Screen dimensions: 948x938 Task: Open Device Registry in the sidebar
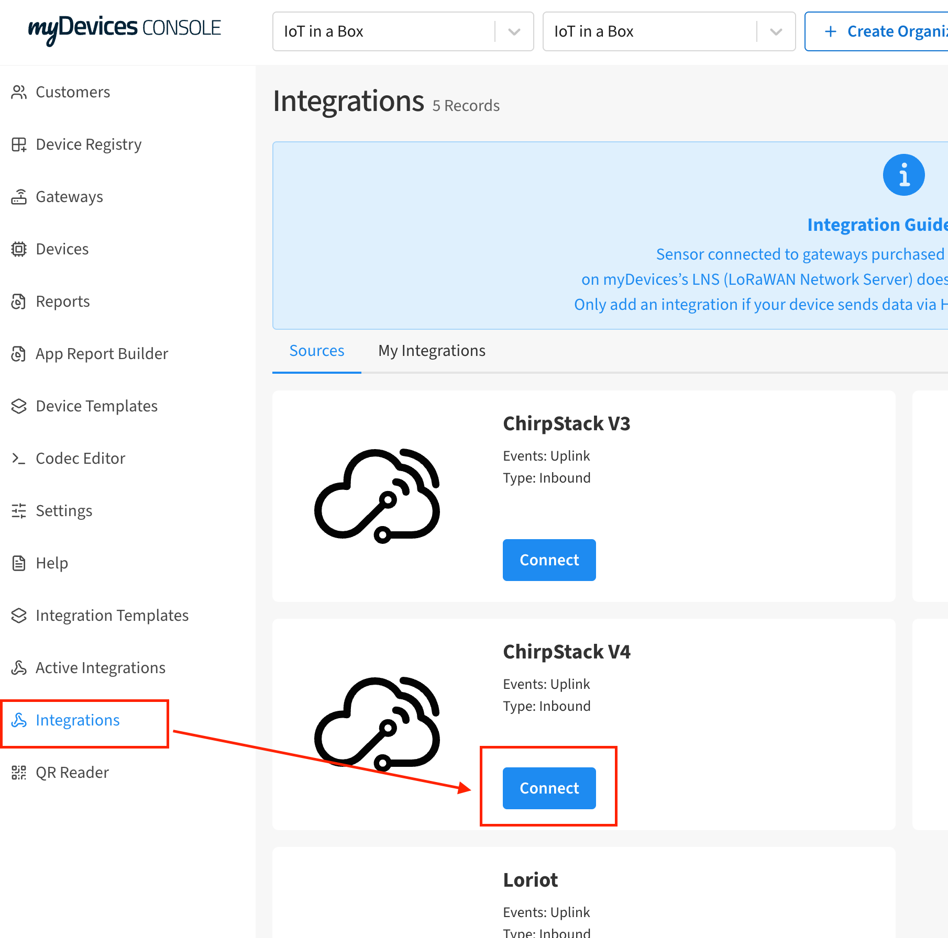pyautogui.click(x=89, y=144)
